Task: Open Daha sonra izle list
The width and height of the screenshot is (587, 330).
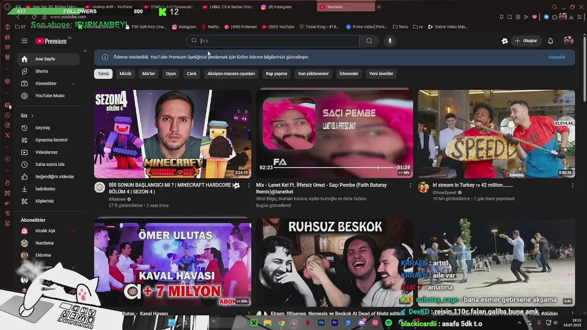Action: coord(48,164)
